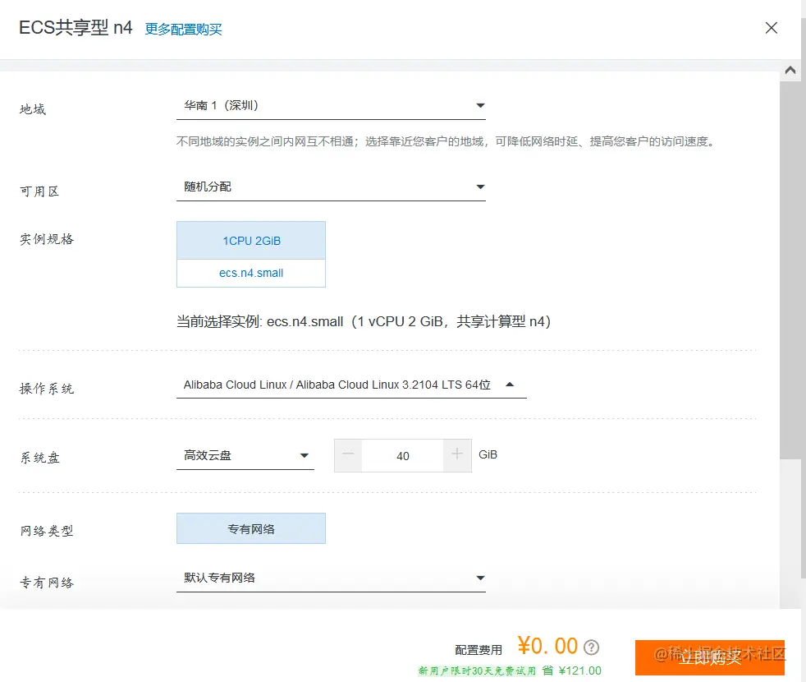Increase disk size with the plus icon

(x=456, y=455)
